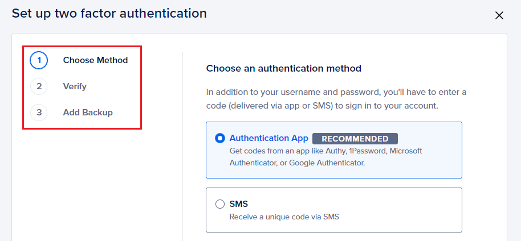Image resolution: width=521 pixels, height=241 pixels.
Task: Close the two factor authentication dialog
Action: pos(499,15)
